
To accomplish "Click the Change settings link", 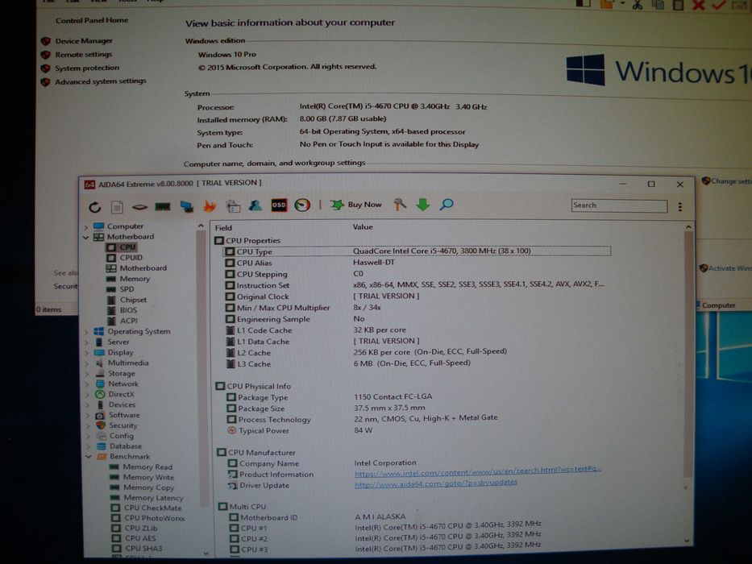I will coord(731,181).
